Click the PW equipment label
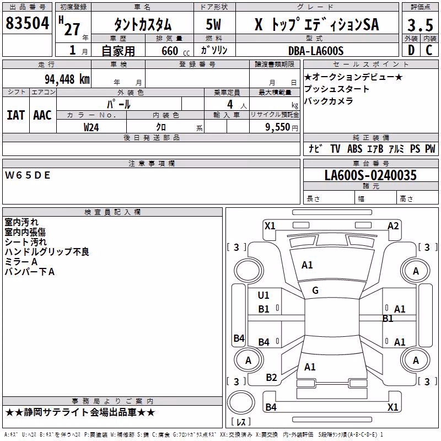Viewport: 441px width, 441px height. pyautogui.click(x=430, y=148)
